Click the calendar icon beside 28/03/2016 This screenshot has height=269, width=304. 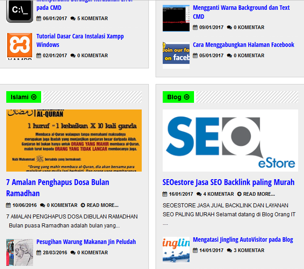tap(39, 252)
